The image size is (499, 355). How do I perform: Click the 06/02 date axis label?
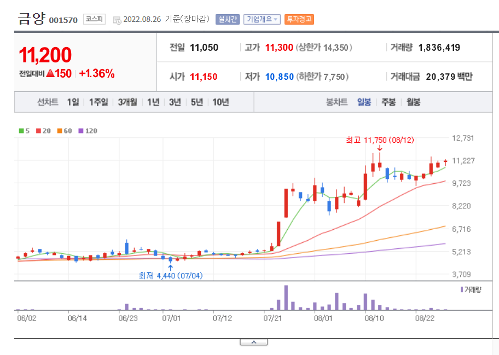[27, 318]
